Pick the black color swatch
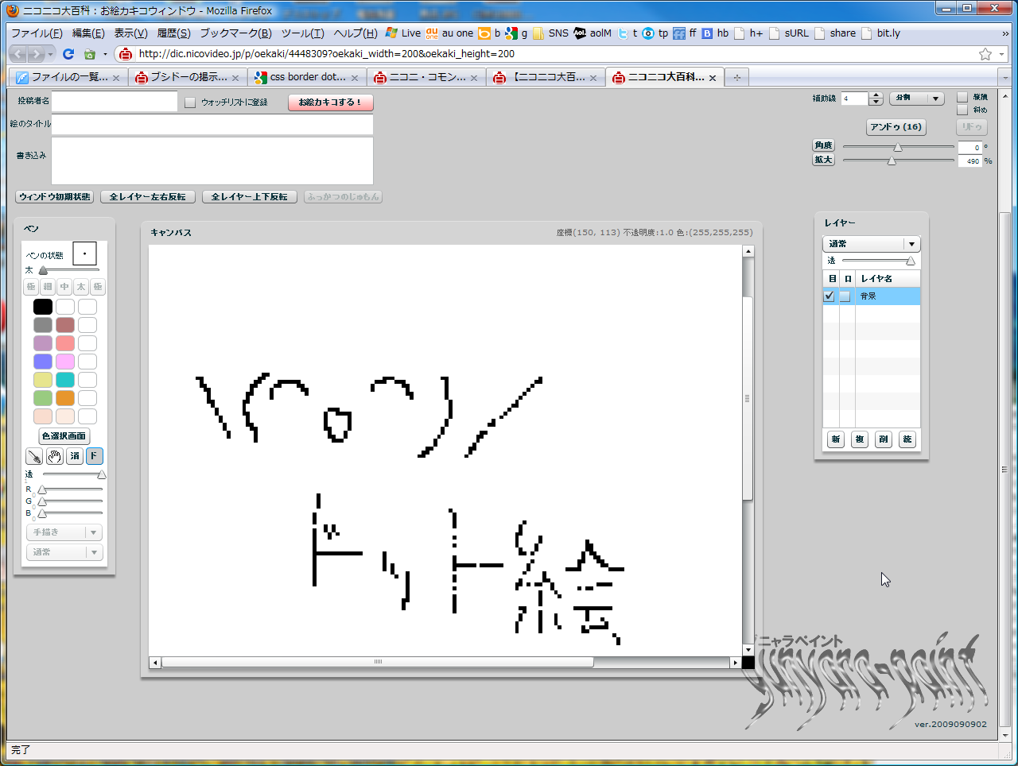The height and width of the screenshot is (766, 1018). pyautogui.click(x=43, y=307)
